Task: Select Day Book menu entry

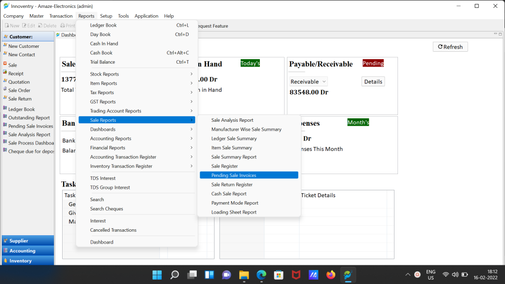Action: click(137, 35)
